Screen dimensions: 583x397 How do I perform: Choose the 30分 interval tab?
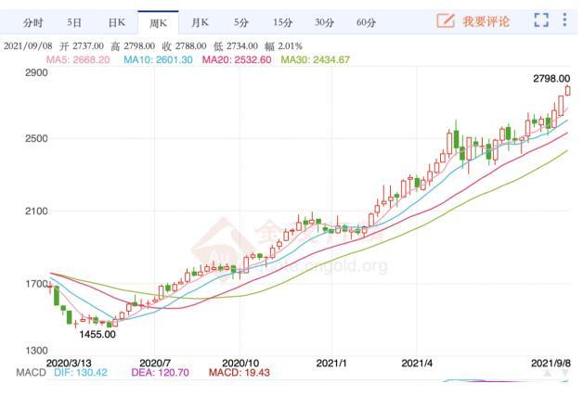324,23
